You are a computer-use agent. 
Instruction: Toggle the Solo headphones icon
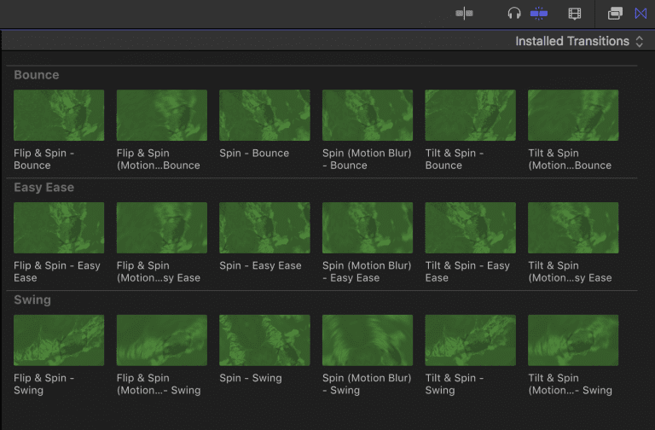coord(514,14)
